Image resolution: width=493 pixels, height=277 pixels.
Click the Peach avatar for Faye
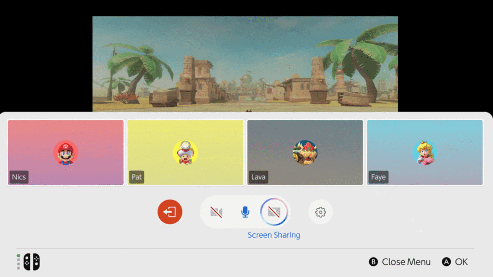425,152
